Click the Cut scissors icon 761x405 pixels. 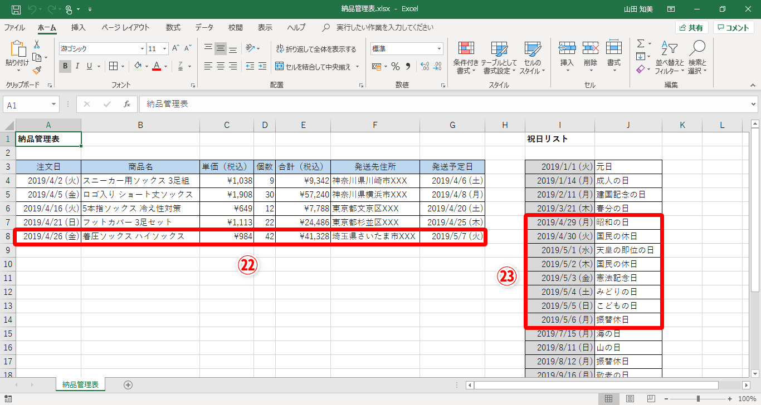click(x=37, y=45)
